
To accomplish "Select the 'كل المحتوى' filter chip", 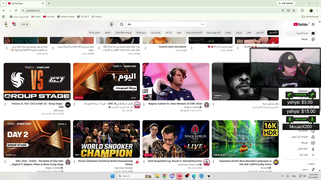I will (x=273, y=32).
